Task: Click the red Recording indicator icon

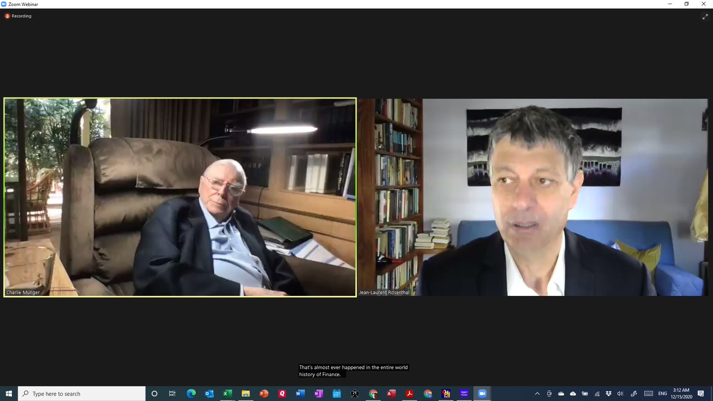Action: pyautogui.click(x=8, y=16)
